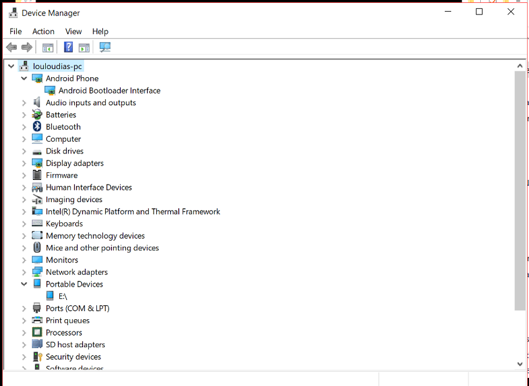Click the Print queues printer icon

[x=37, y=320]
